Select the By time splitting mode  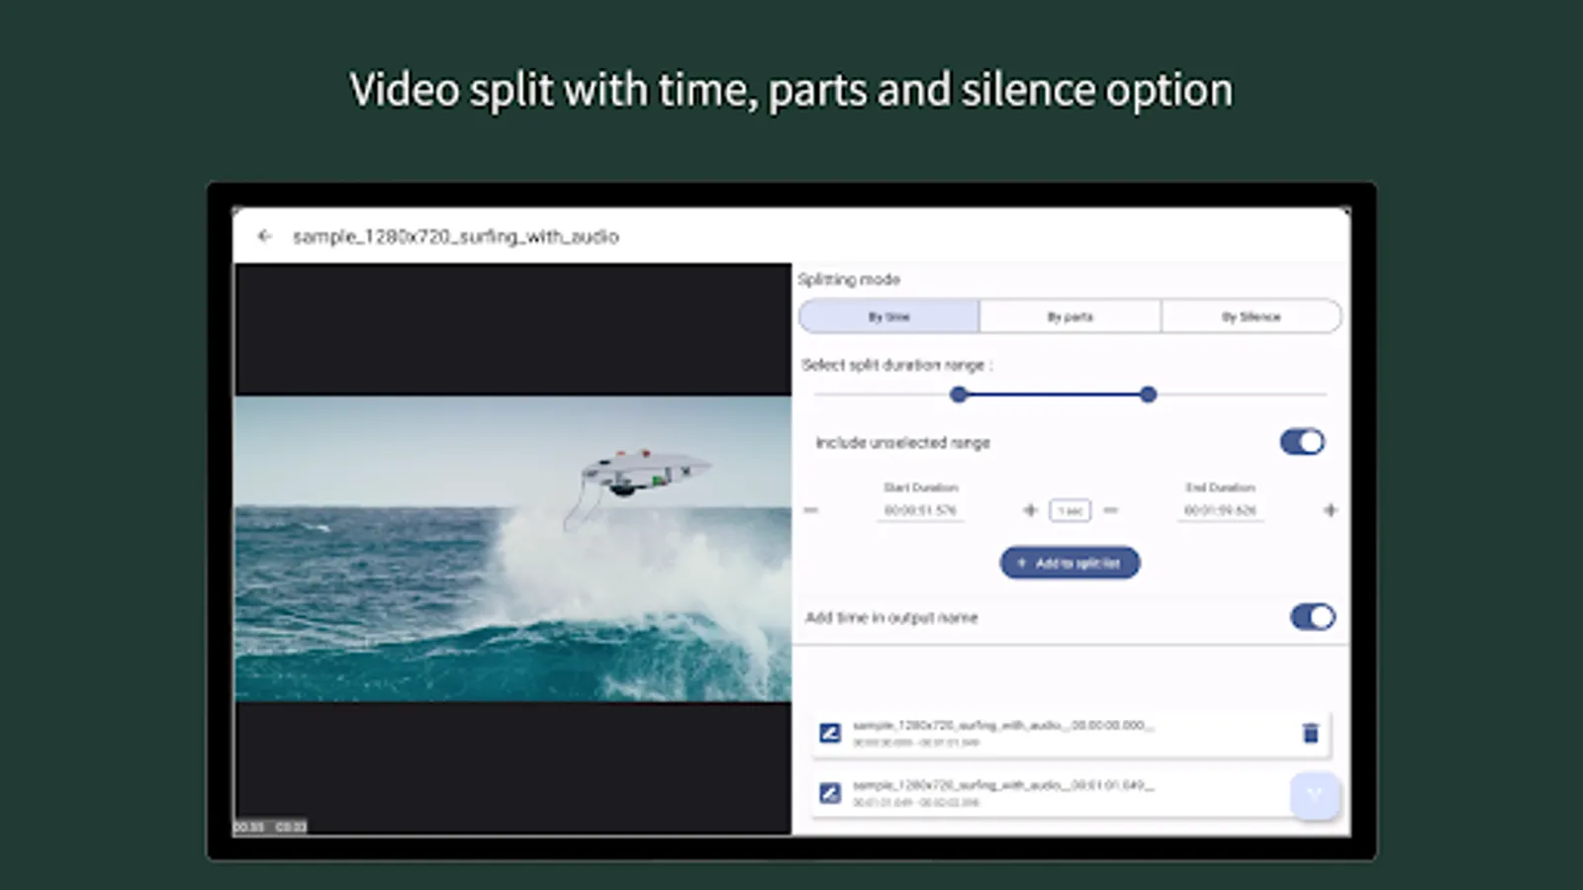(x=889, y=316)
